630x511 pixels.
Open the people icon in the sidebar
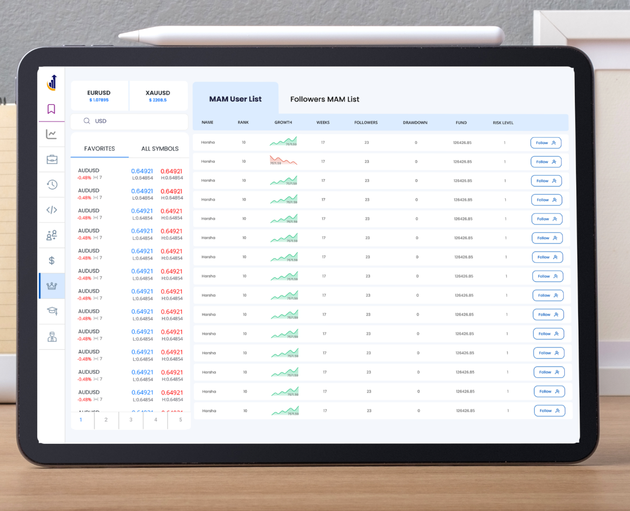tap(52, 235)
